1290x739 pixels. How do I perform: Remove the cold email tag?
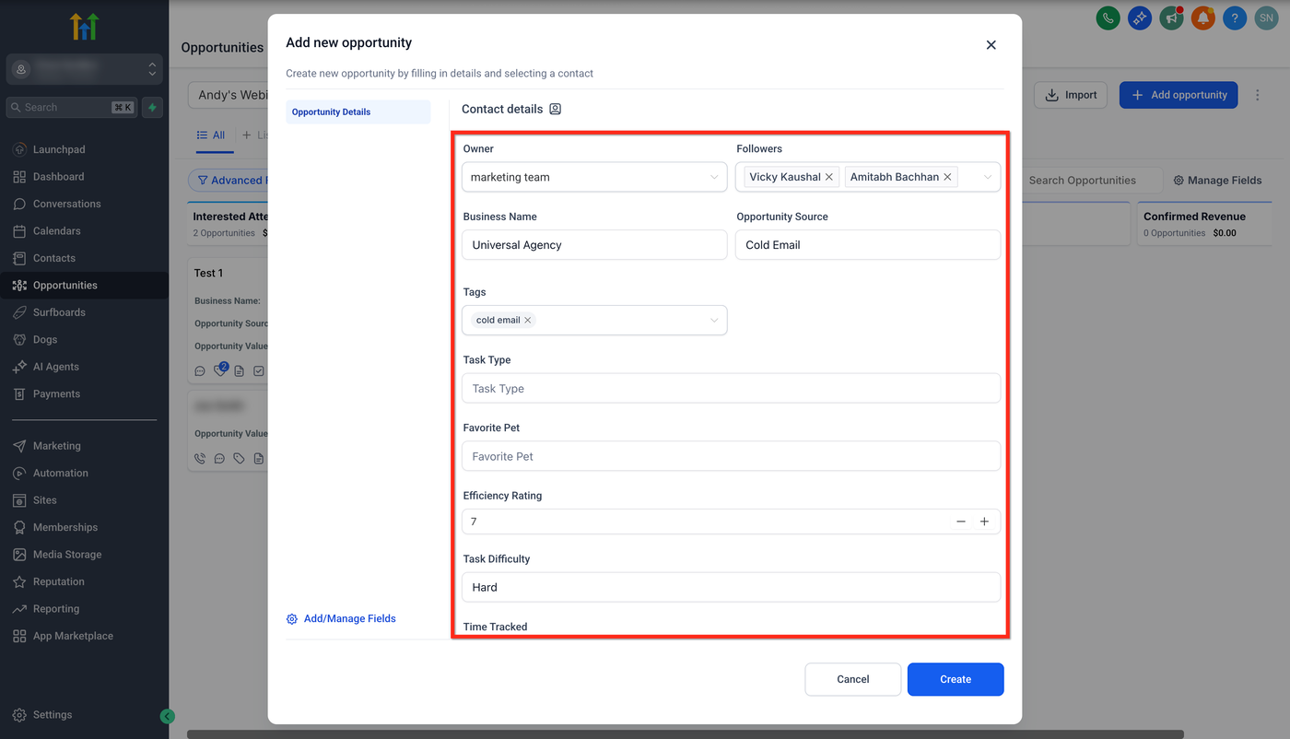528,321
